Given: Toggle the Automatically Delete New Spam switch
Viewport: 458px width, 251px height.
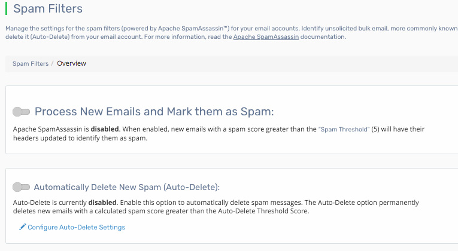Looking at the screenshot, I should [21, 186].
